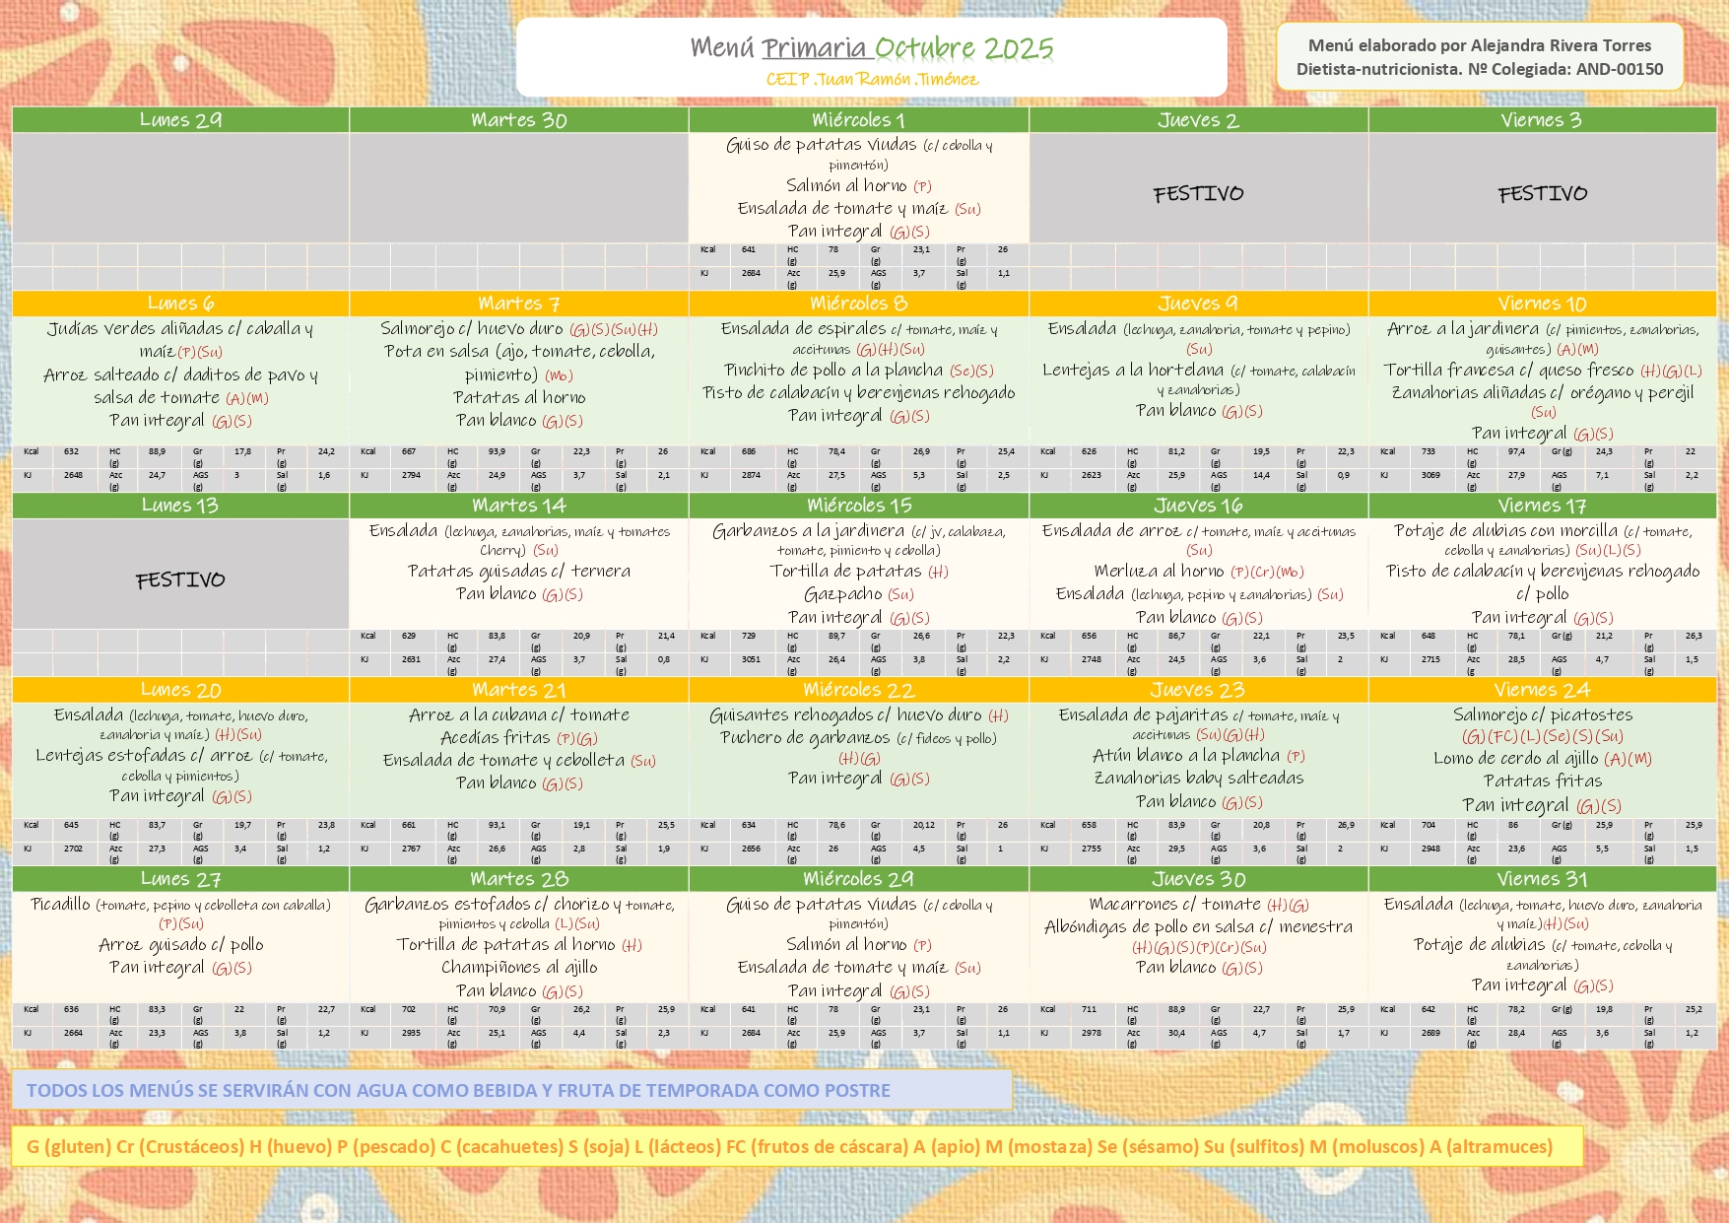Image resolution: width=1729 pixels, height=1223 pixels.
Task: Click the Viernes 10 day header
Action: coord(1542,304)
